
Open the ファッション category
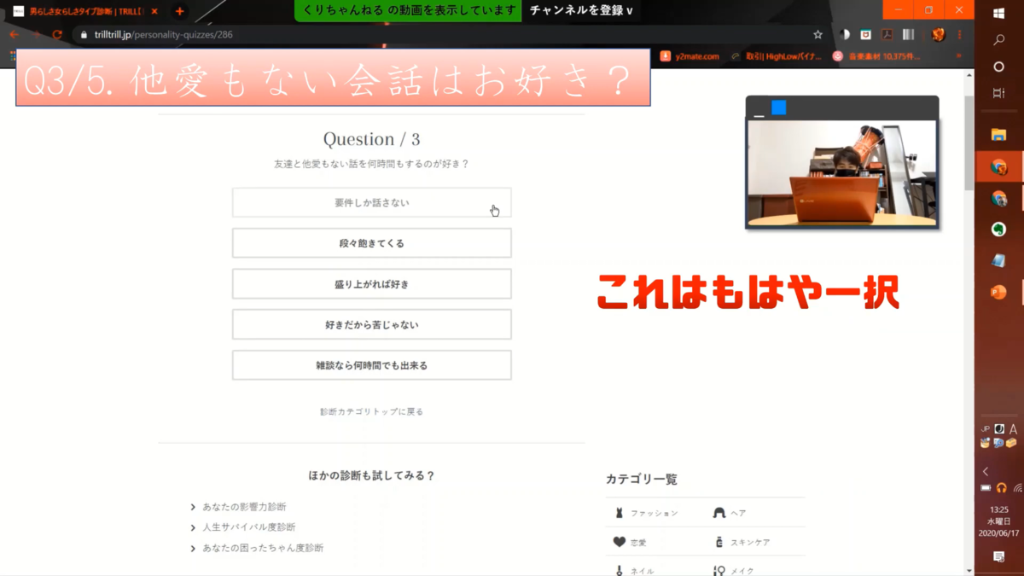tap(646, 513)
